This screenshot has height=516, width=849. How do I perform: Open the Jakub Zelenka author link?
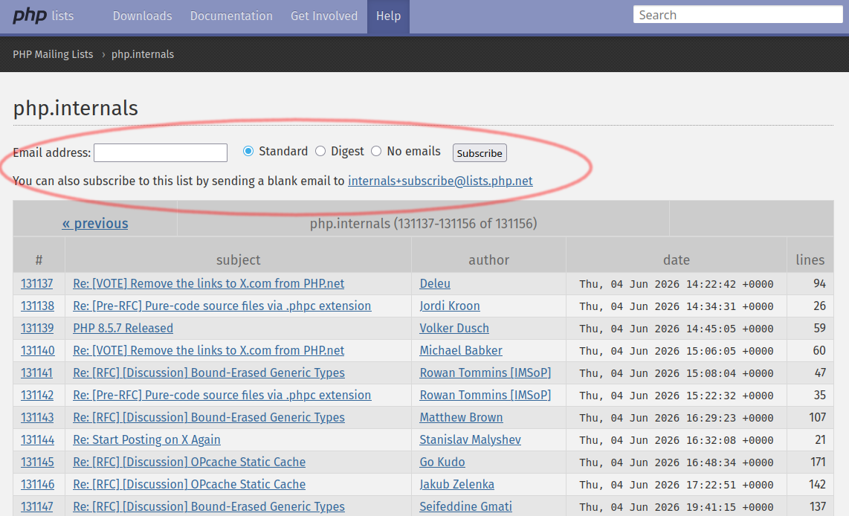point(456,484)
